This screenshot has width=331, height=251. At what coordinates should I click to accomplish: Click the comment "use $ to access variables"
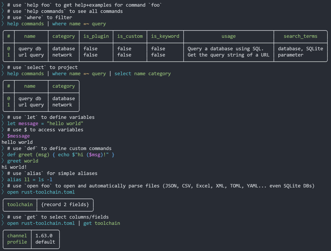click(x=45, y=130)
